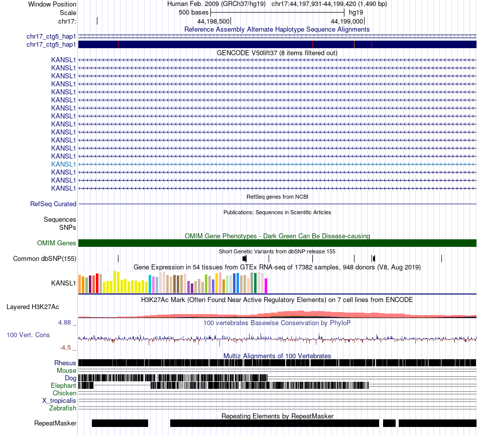Click the Window Position label

point(52,4)
